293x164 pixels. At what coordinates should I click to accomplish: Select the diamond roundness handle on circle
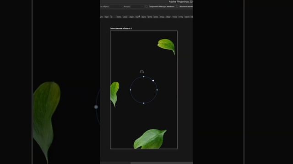(x=153, y=81)
